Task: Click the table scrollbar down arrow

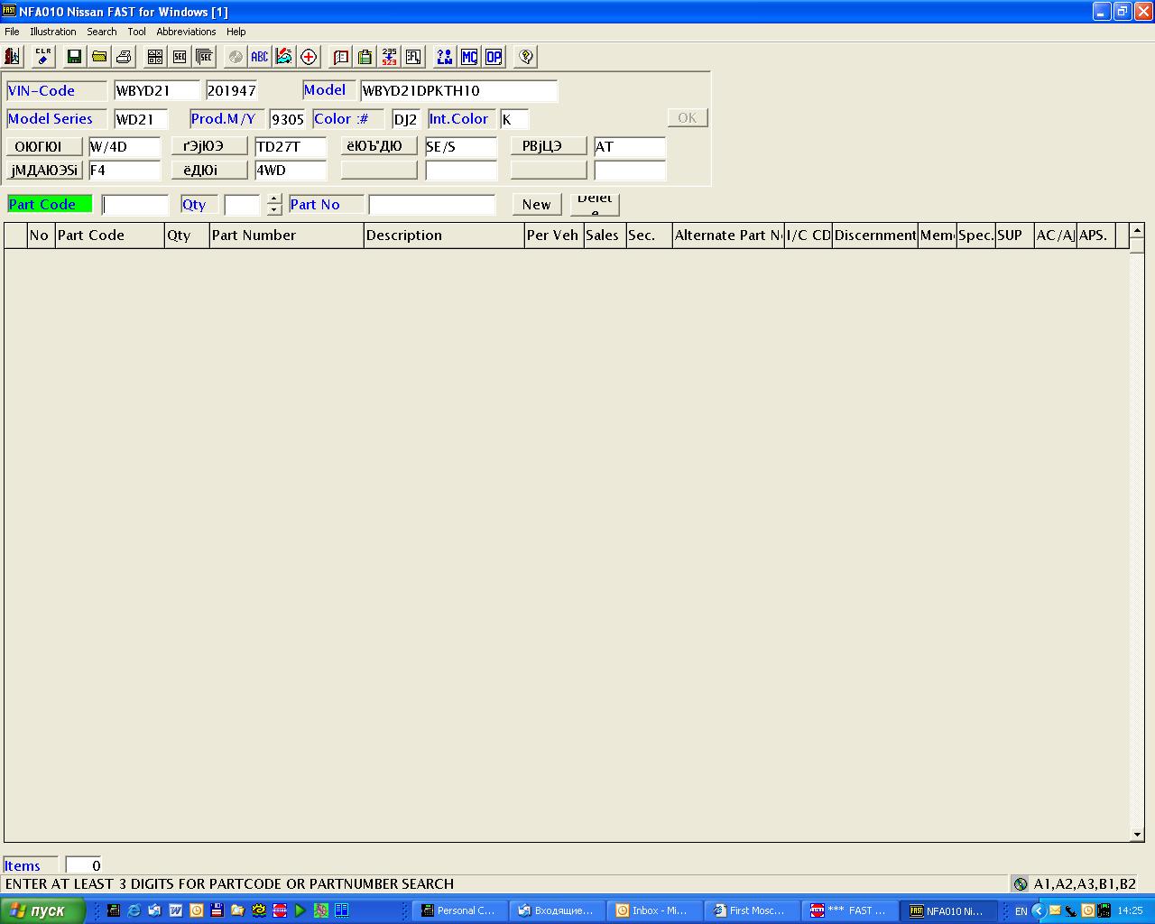Action: [1137, 835]
